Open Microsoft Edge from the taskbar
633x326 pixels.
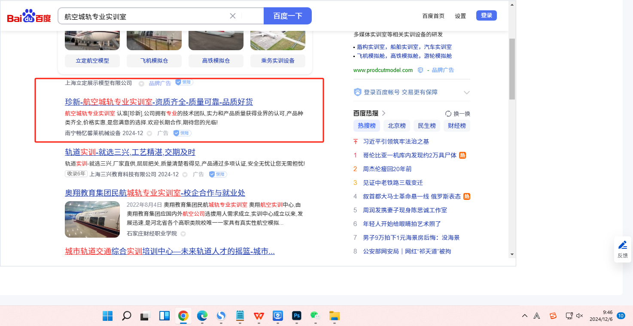point(202,316)
